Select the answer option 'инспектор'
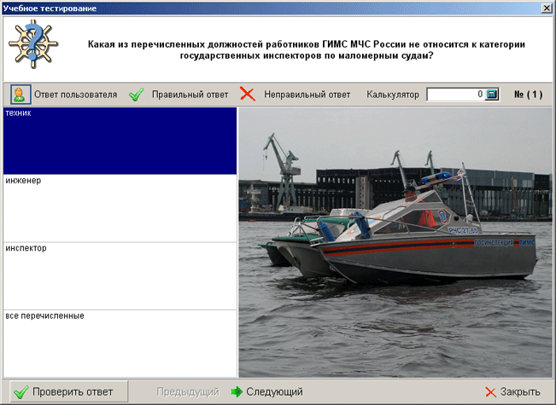556x405 pixels. click(x=120, y=276)
